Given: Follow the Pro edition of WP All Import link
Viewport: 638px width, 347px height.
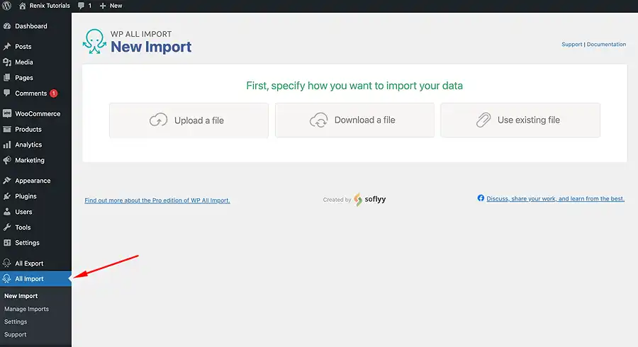Looking at the screenshot, I should [x=157, y=200].
